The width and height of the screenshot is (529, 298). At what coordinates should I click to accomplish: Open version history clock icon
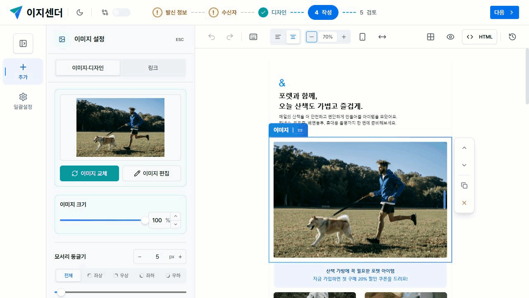(512, 37)
